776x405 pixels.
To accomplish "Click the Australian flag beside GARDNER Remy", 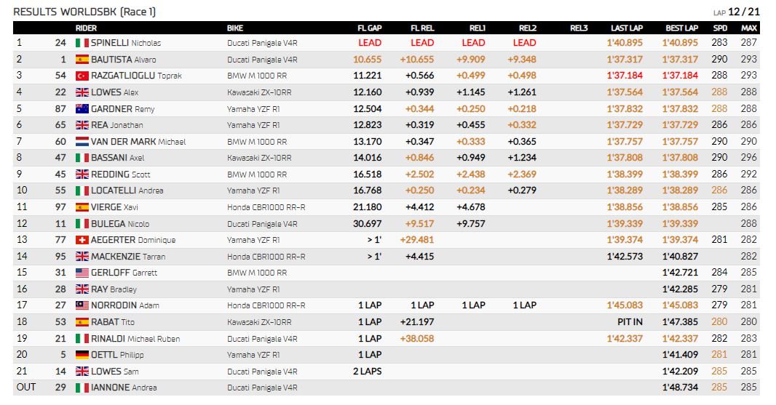I will [82, 109].
